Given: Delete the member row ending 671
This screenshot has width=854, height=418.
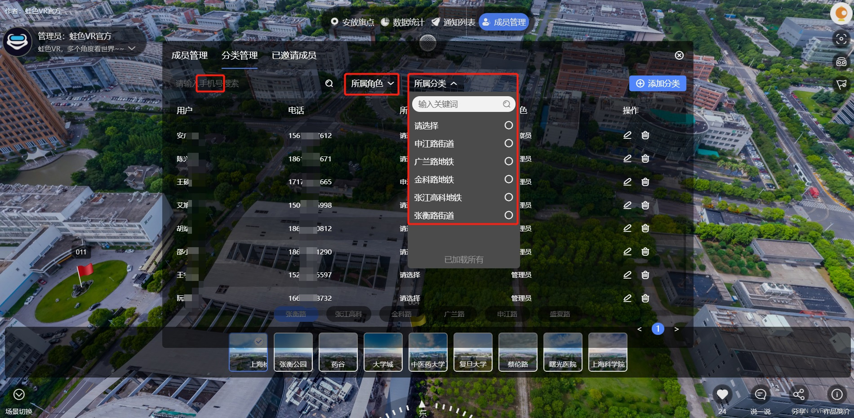Looking at the screenshot, I should tap(645, 159).
